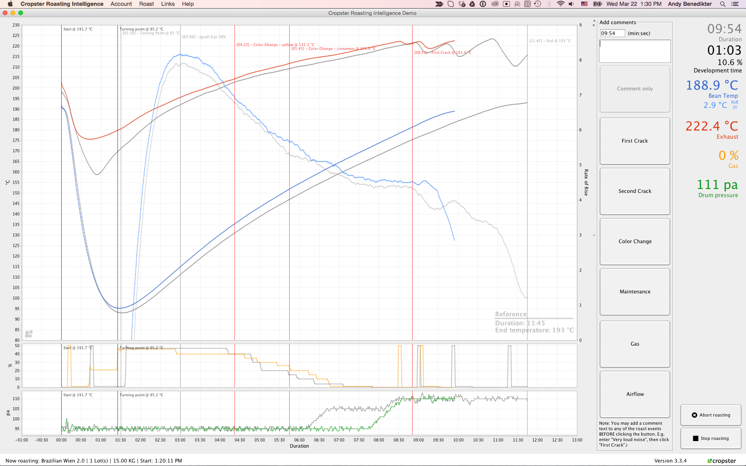
Task: Click the small chart icon in graph corner
Action: [29, 334]
